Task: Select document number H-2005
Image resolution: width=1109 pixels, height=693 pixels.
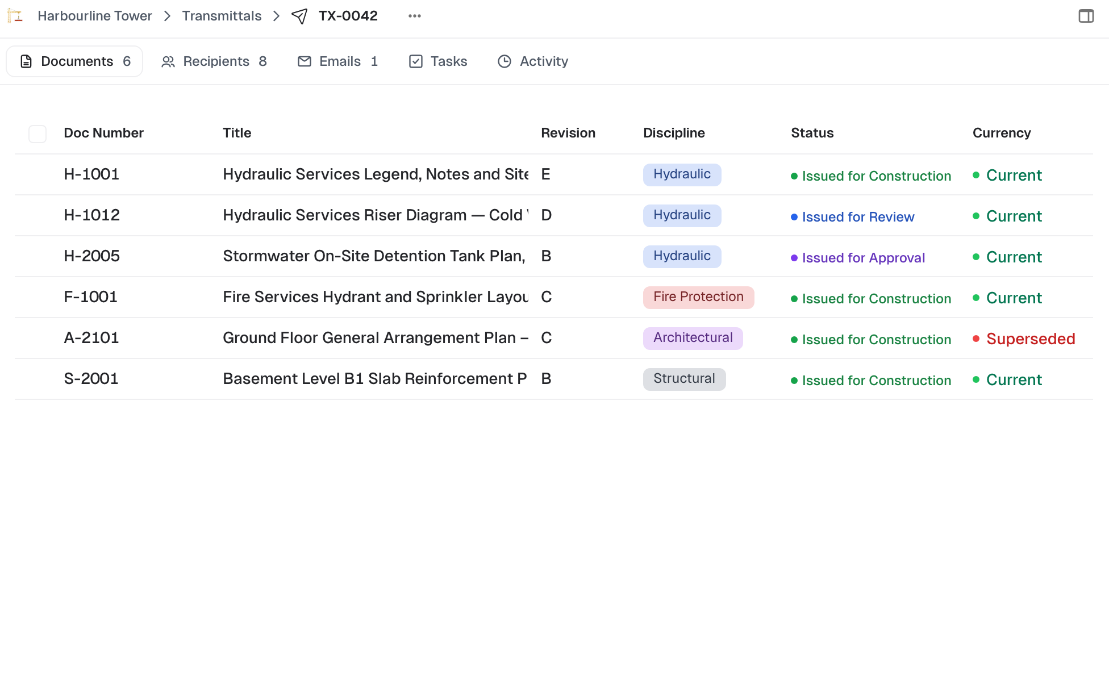Action: click(x=92, y=256)
